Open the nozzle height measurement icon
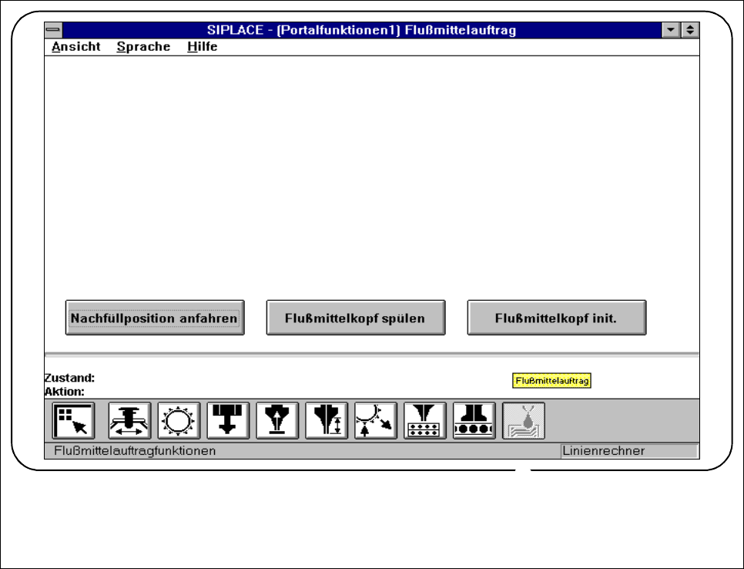This screenshot has width=744, height=569. 327,421
